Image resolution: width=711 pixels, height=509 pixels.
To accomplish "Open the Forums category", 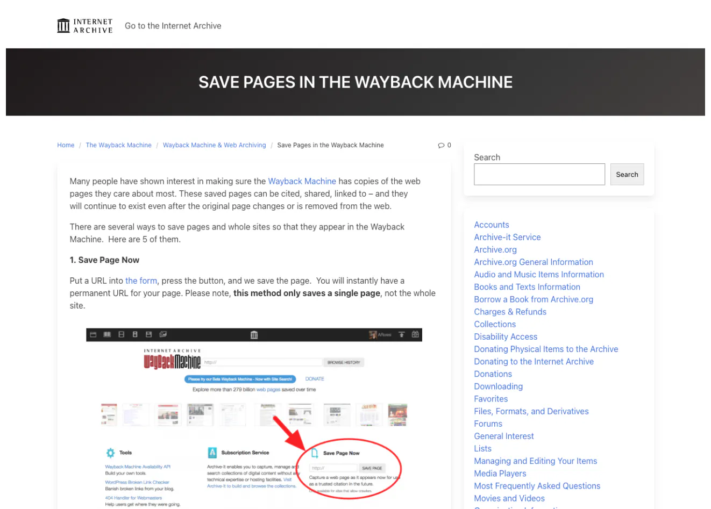I will point(488,424).
